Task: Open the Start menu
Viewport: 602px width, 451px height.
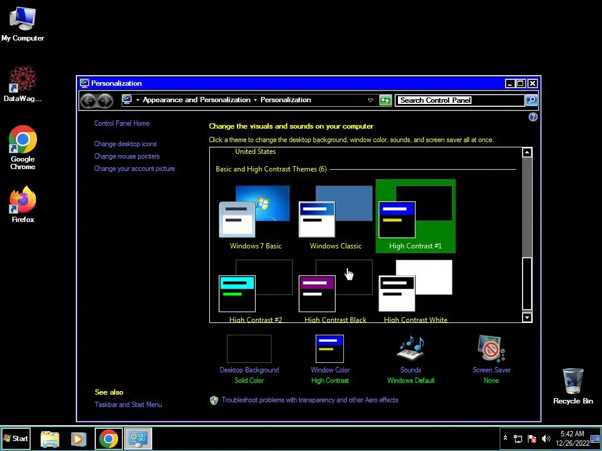Action: (15, 439)
